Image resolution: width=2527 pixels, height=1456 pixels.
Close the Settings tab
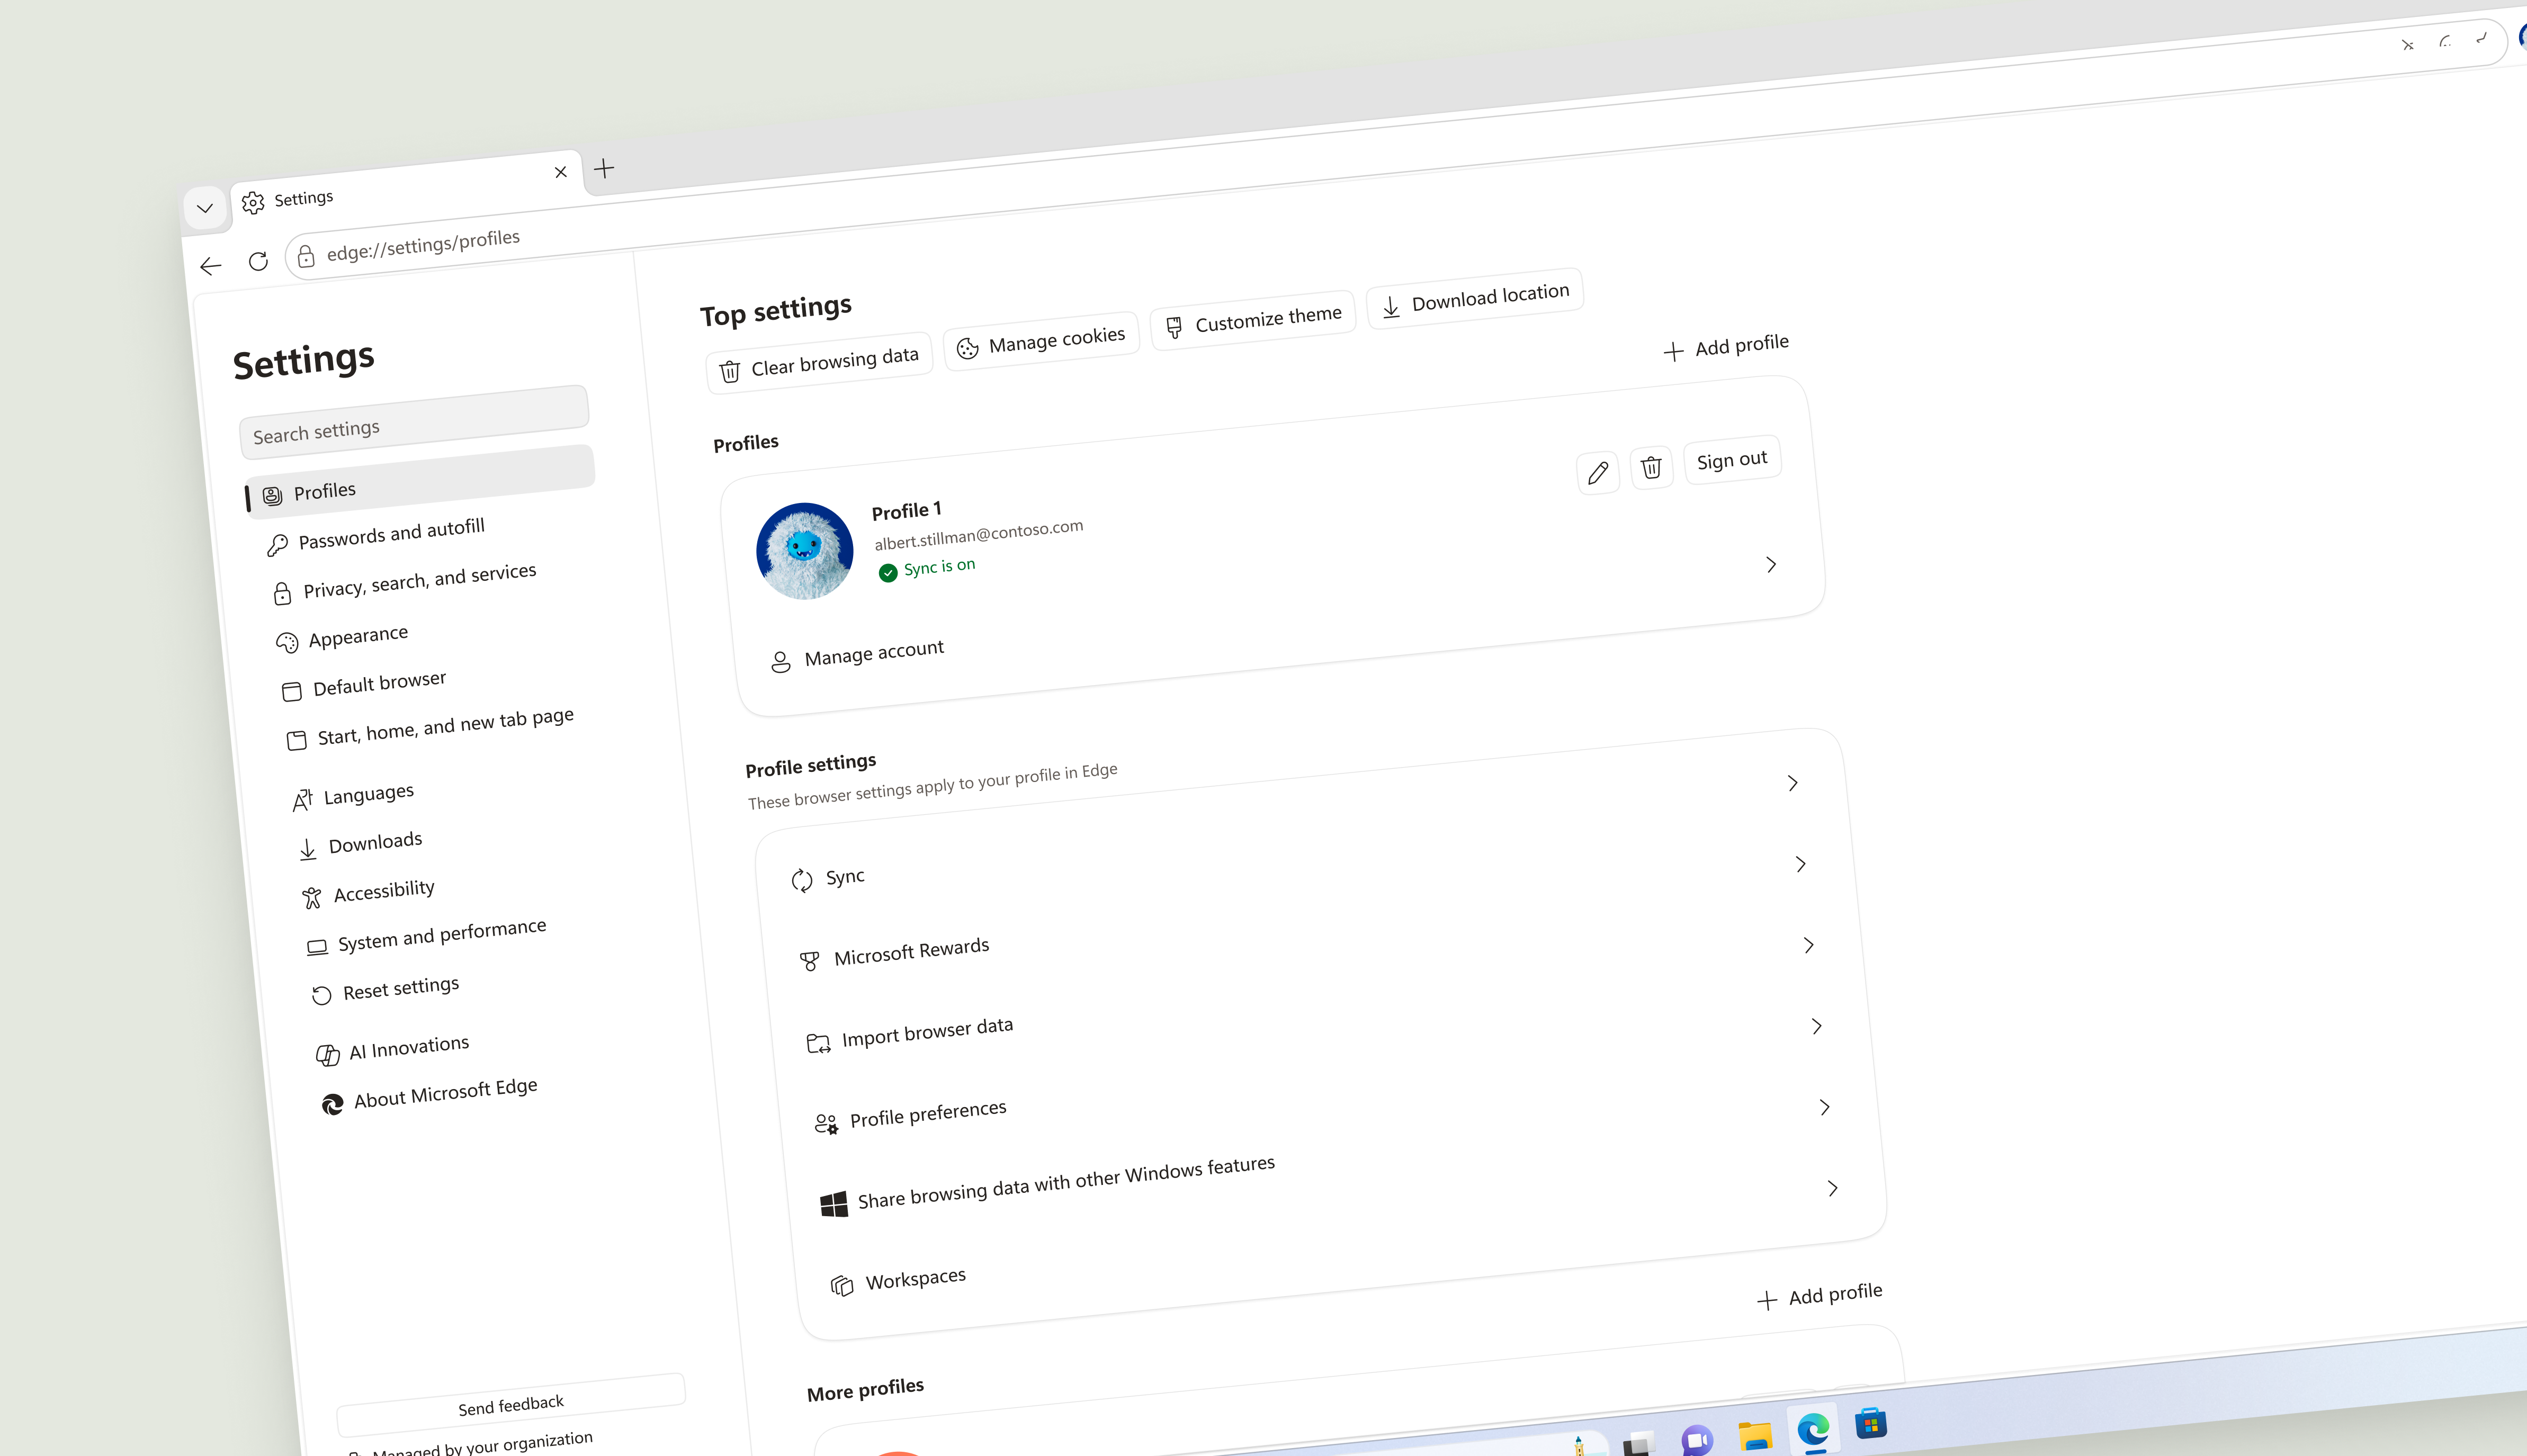pyautogui.click(x=560, y=172)
